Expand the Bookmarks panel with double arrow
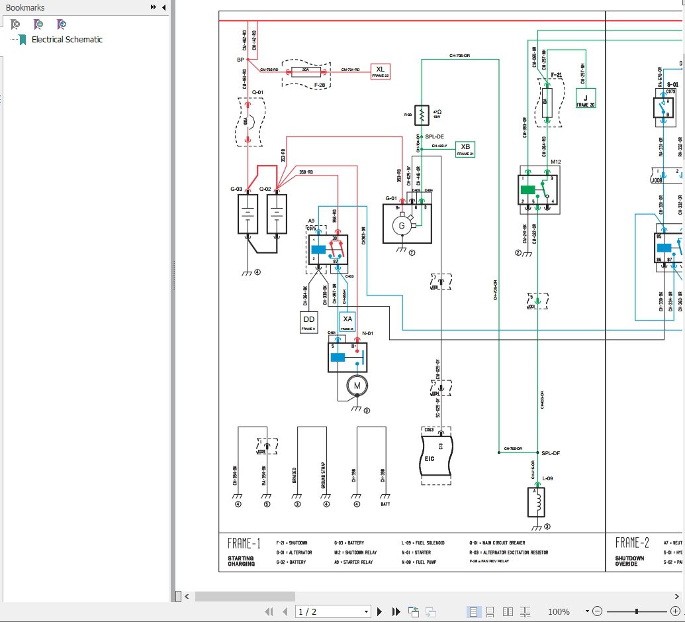This screenshot has height=622, width=685. coord(154,7)
